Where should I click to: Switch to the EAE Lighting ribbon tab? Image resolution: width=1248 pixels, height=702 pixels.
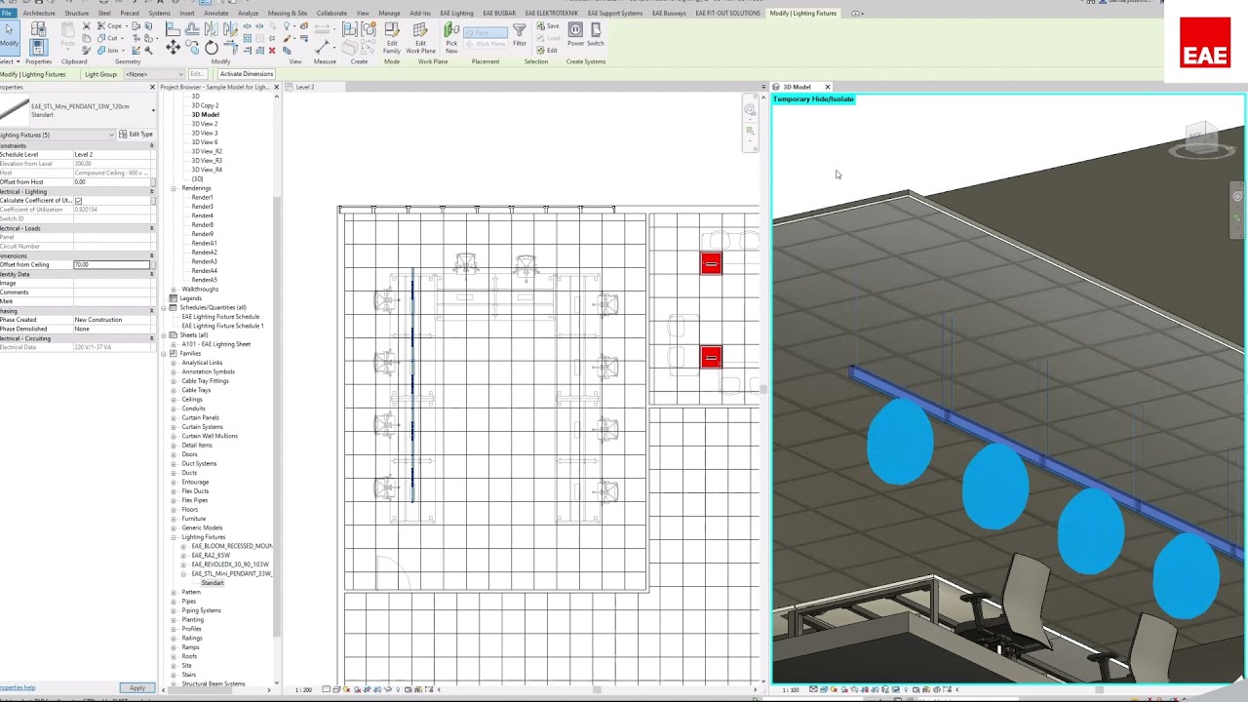coord(456,14)
